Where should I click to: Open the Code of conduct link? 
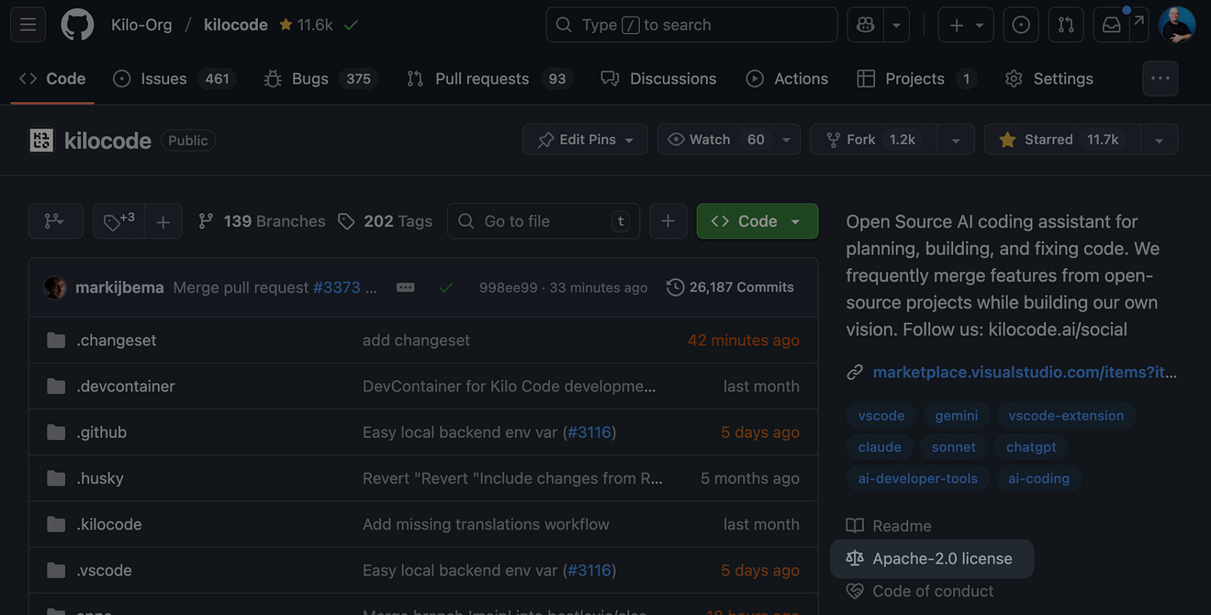(920, 591)
